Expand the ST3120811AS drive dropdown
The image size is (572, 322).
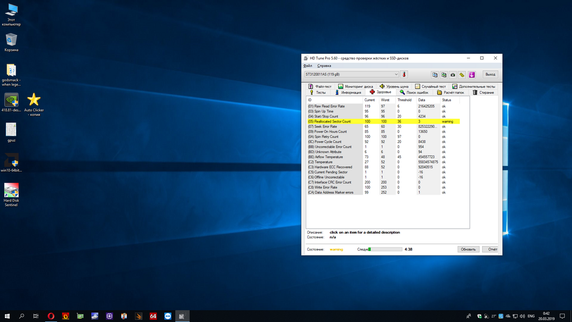[396, 74]
